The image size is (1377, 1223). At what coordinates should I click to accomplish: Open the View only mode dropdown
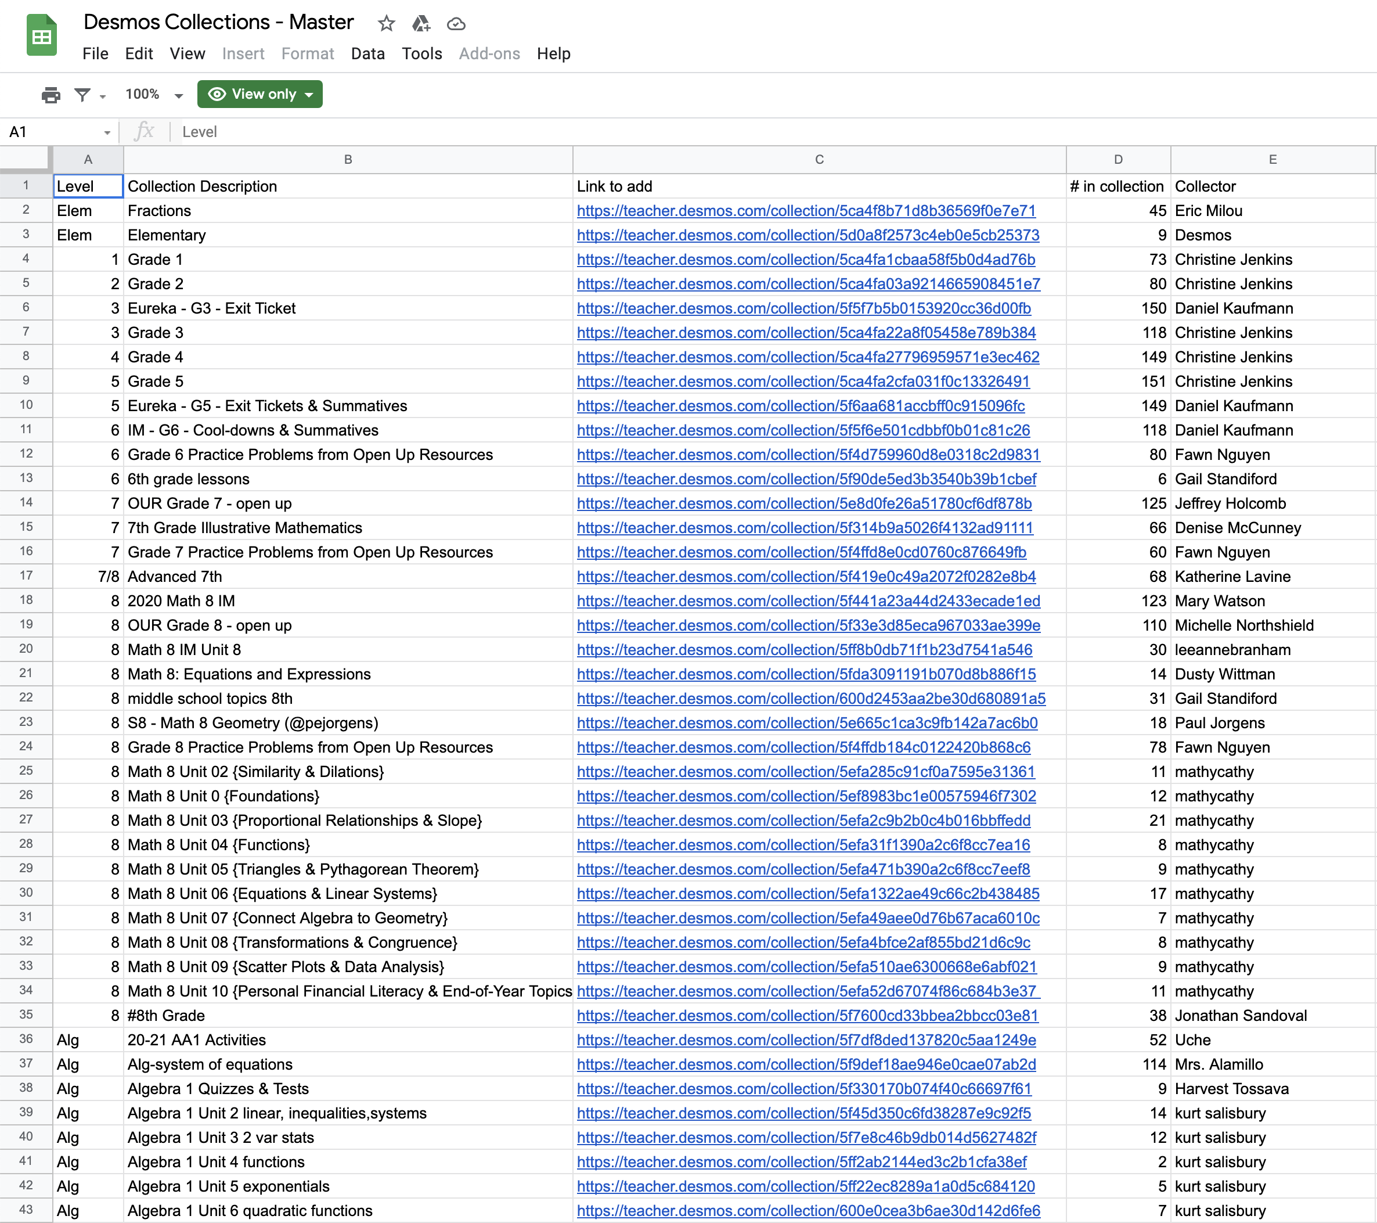pos(260,94)
